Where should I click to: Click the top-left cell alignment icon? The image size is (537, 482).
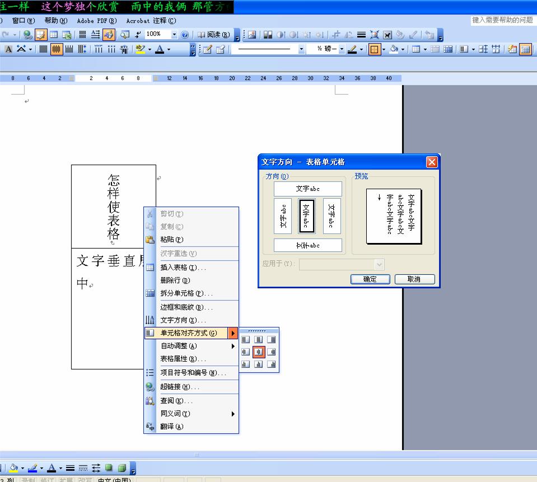[x=245, y=339]
